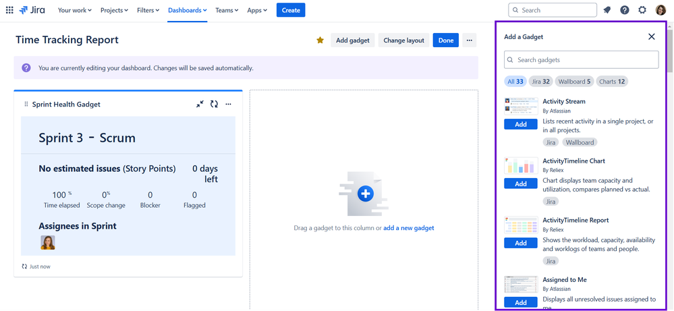Image resolution: width=674 pixels, height=311 pixels.
Task: Click the purple info icon in edit banner
Action: tap(26, 67)
